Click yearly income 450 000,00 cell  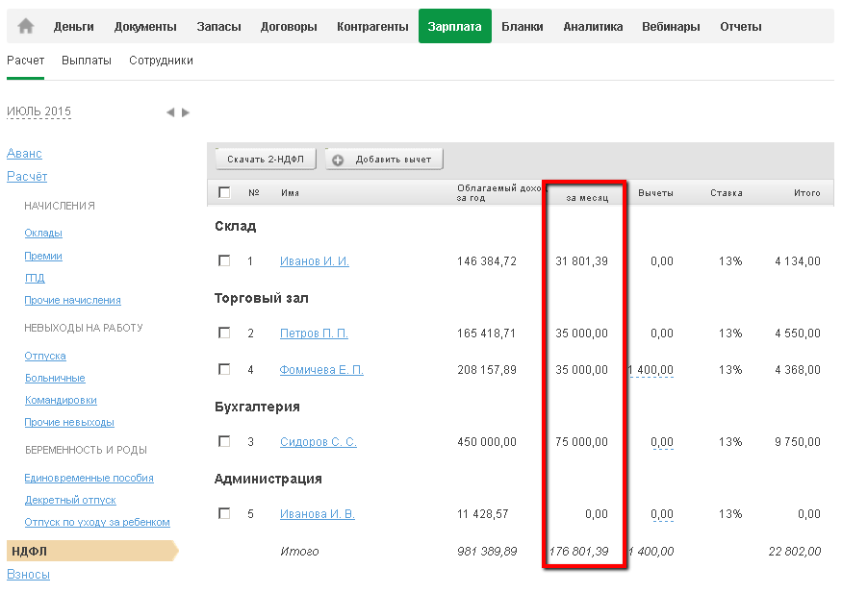[x=487, y=442]
